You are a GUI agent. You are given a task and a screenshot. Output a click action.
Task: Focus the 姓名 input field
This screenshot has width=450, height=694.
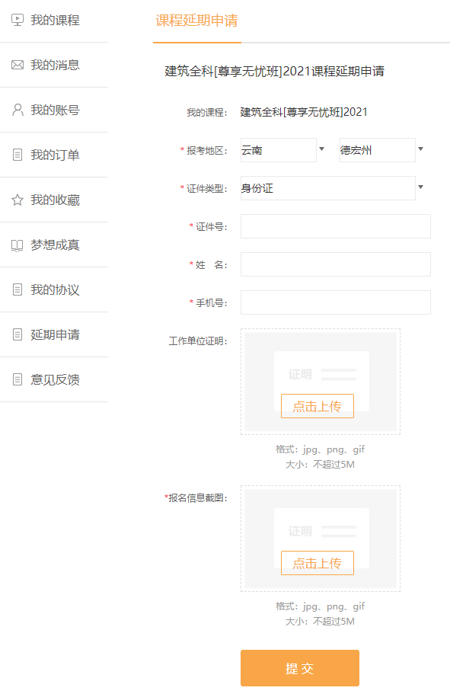pyautogui.click(x=335, y=264)
